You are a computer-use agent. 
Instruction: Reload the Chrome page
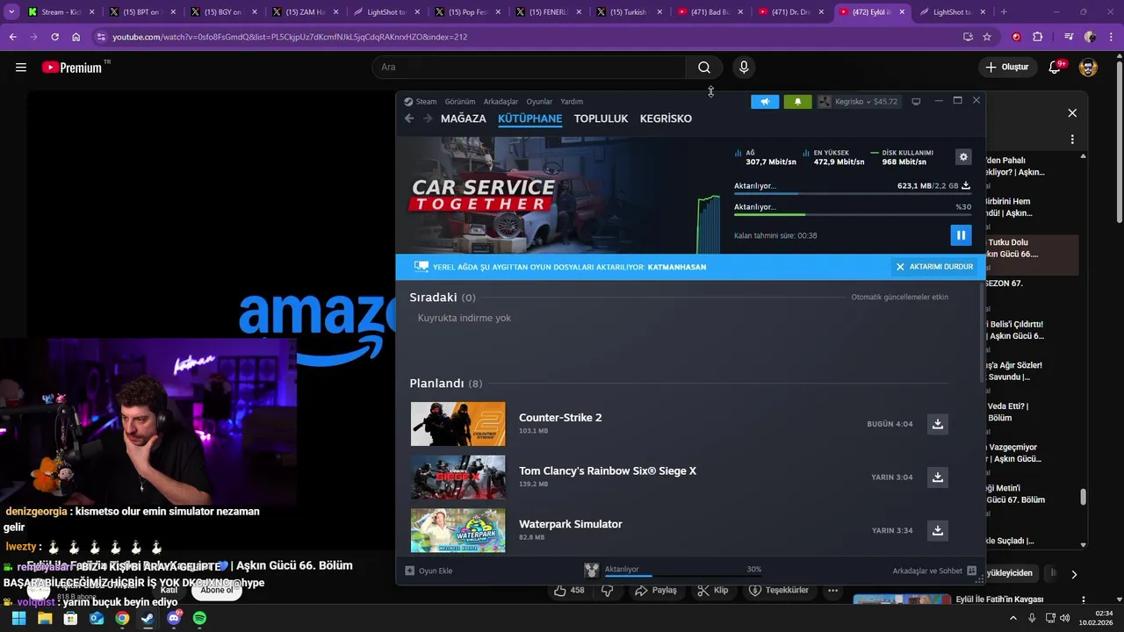pyautogui.click(x=54, y=37)
